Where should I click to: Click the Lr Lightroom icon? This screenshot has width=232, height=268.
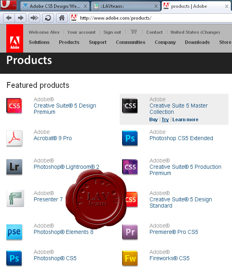[15, 167]
